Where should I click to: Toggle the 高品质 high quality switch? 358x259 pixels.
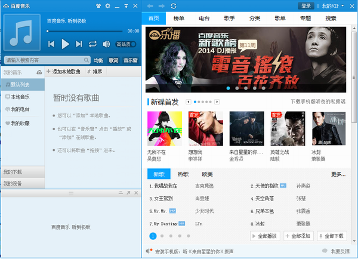point(126,44)
